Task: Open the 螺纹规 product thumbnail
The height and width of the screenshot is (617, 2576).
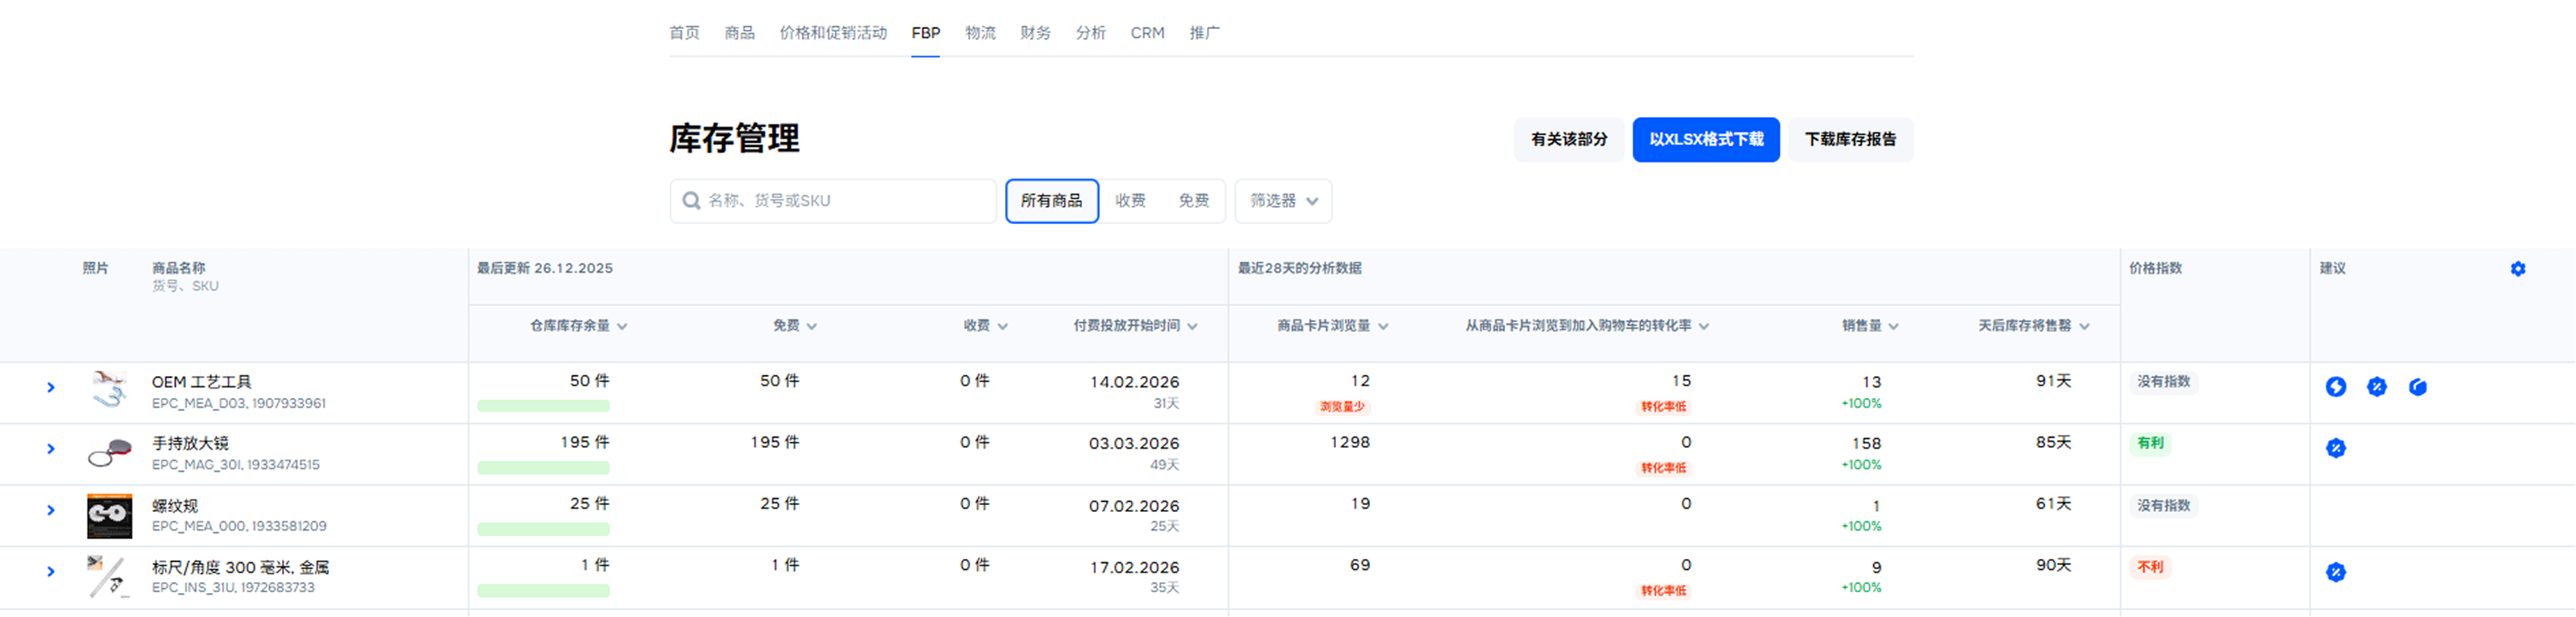Action: [x=109, y=515]
